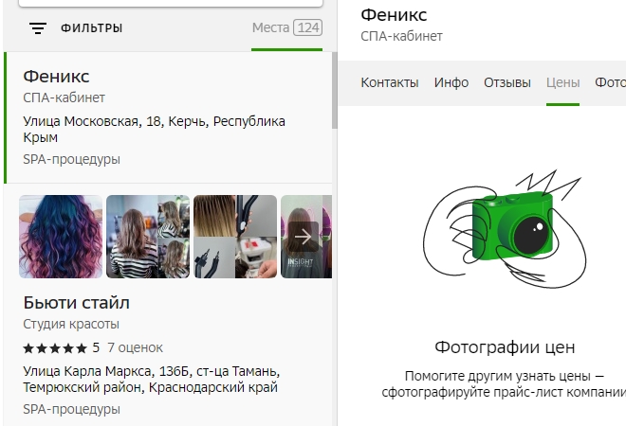
Task: Open the Инфо tab
Action: pyautogui.click(x=451, y=82)
